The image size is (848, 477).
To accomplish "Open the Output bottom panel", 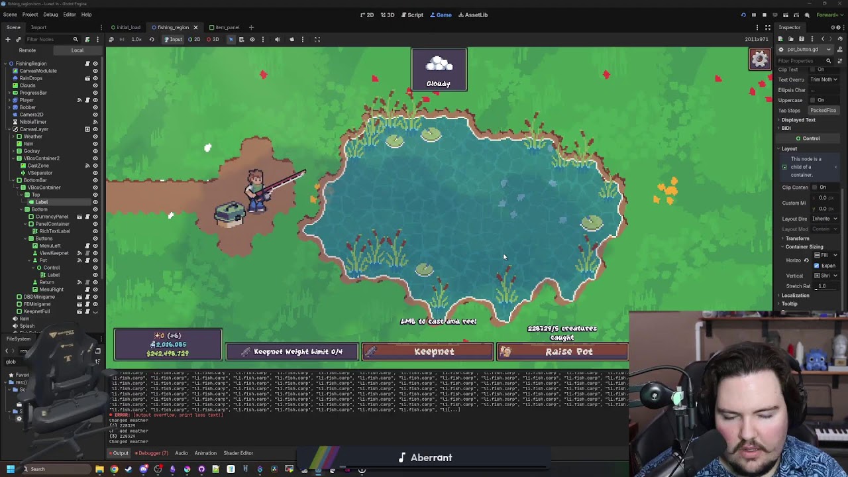I will [120, 453].
